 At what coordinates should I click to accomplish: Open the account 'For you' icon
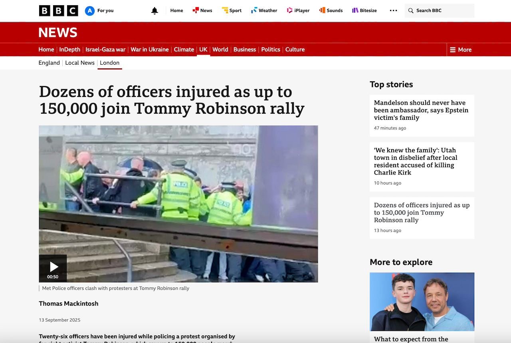coord(90,11)
